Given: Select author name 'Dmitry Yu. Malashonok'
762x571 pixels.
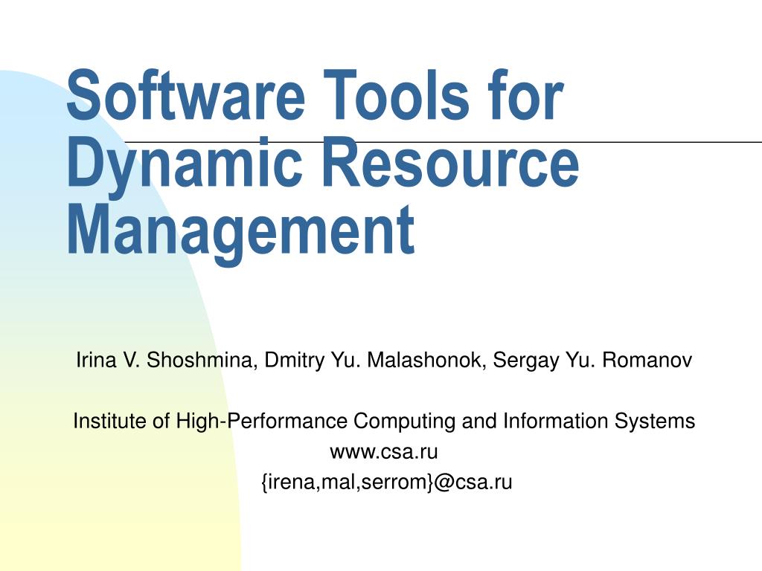Looking at the screenshot, I should click(x=374, y=361).
